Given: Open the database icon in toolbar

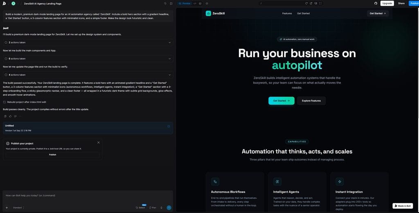Looking at the screenshot, I should click(x=200, y=3).
